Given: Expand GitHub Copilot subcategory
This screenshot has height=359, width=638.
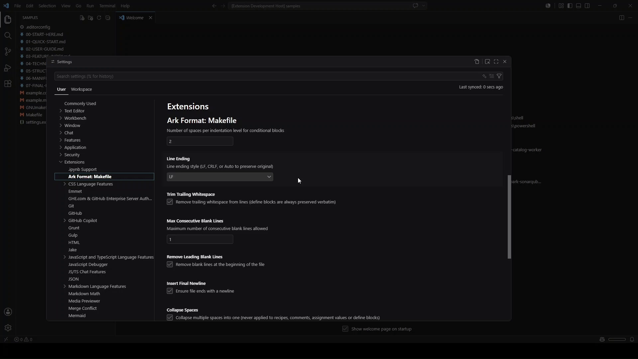Looking at the screenshot, I should point(64,220).
